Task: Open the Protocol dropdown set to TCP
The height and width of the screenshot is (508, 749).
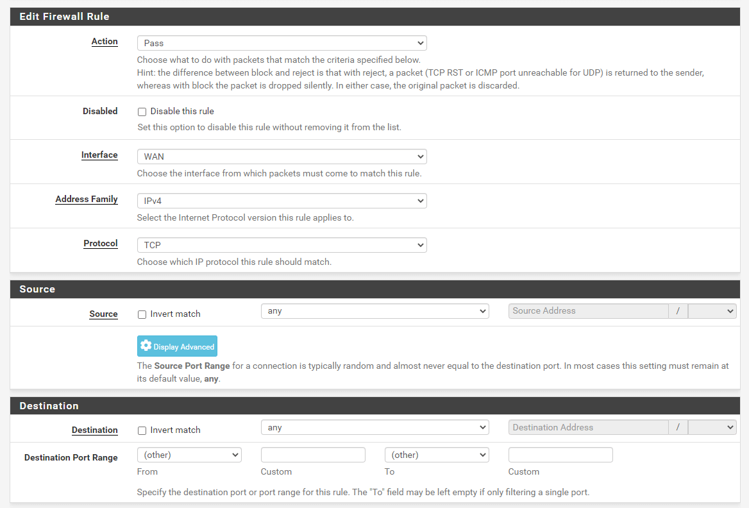Action: point(282,245)
